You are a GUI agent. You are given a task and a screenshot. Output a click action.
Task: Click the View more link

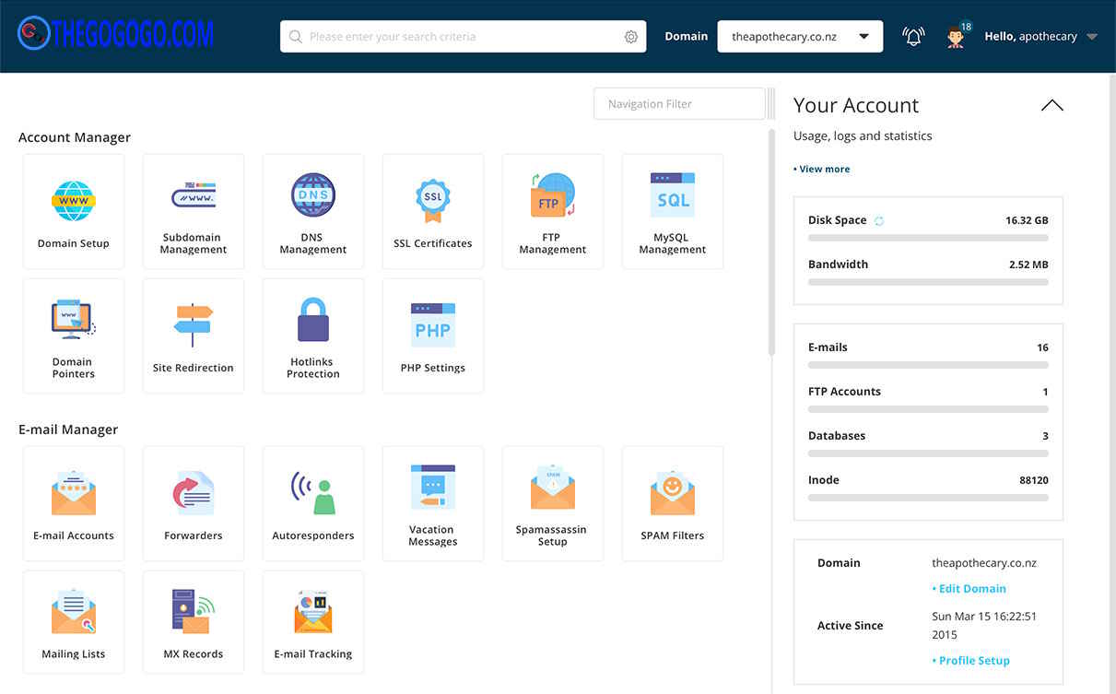point(821,169)
